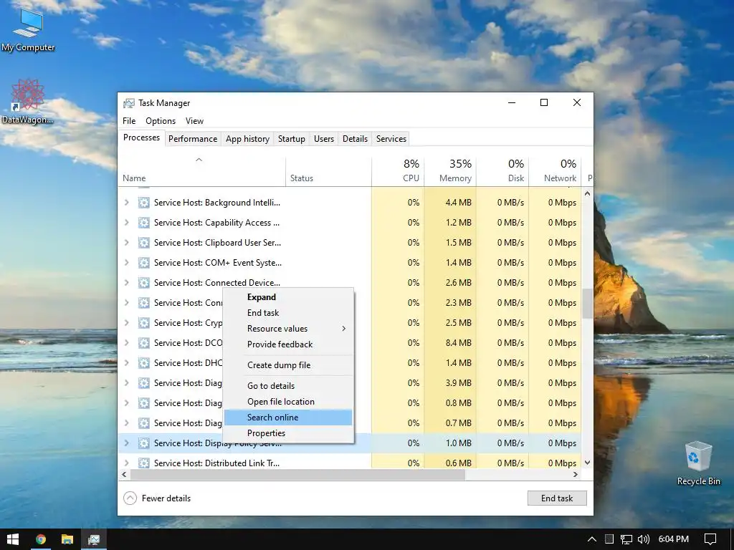Switch to the Performance tab
Viewport: 734px width, 550px height.
[x=193, y=139]
